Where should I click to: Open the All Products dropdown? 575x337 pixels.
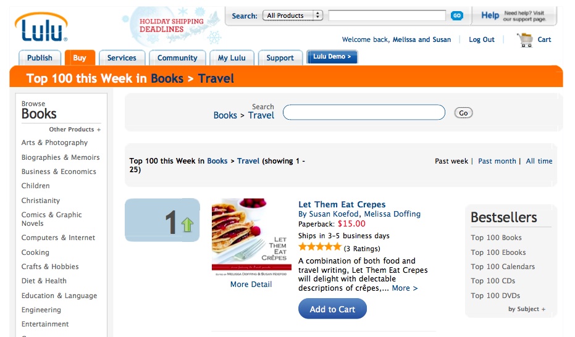(x=292, y=15)
